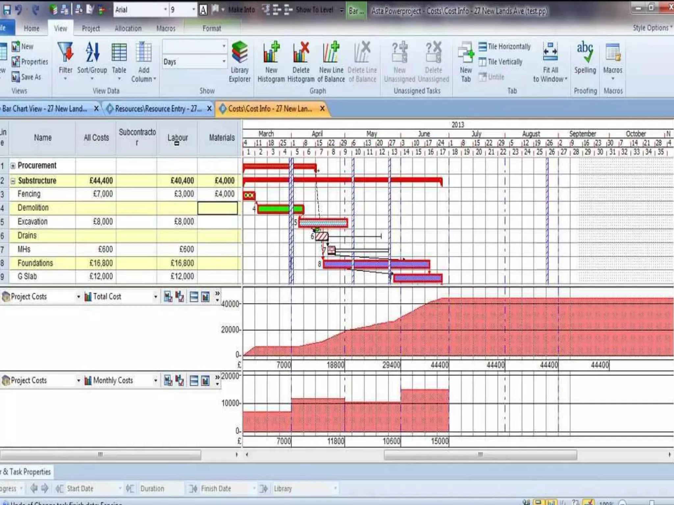Switch to Bar Chart View tab

[x=44, y=109]
